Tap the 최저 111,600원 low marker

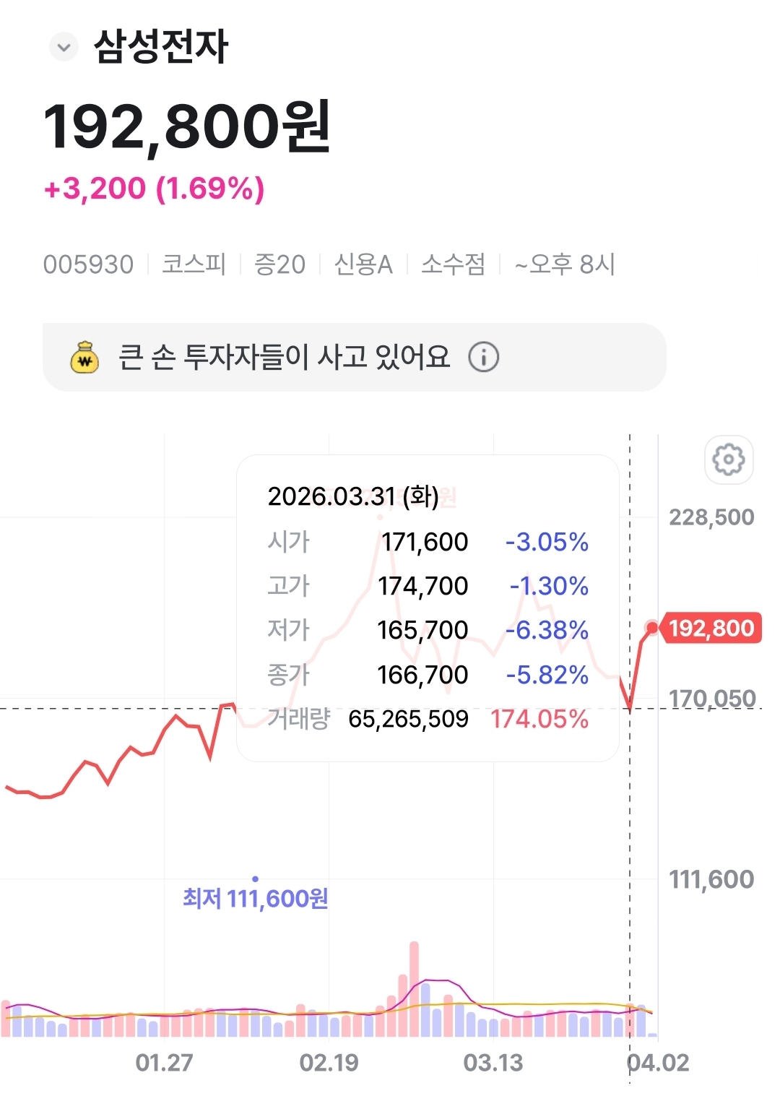(x=256, y=898)
